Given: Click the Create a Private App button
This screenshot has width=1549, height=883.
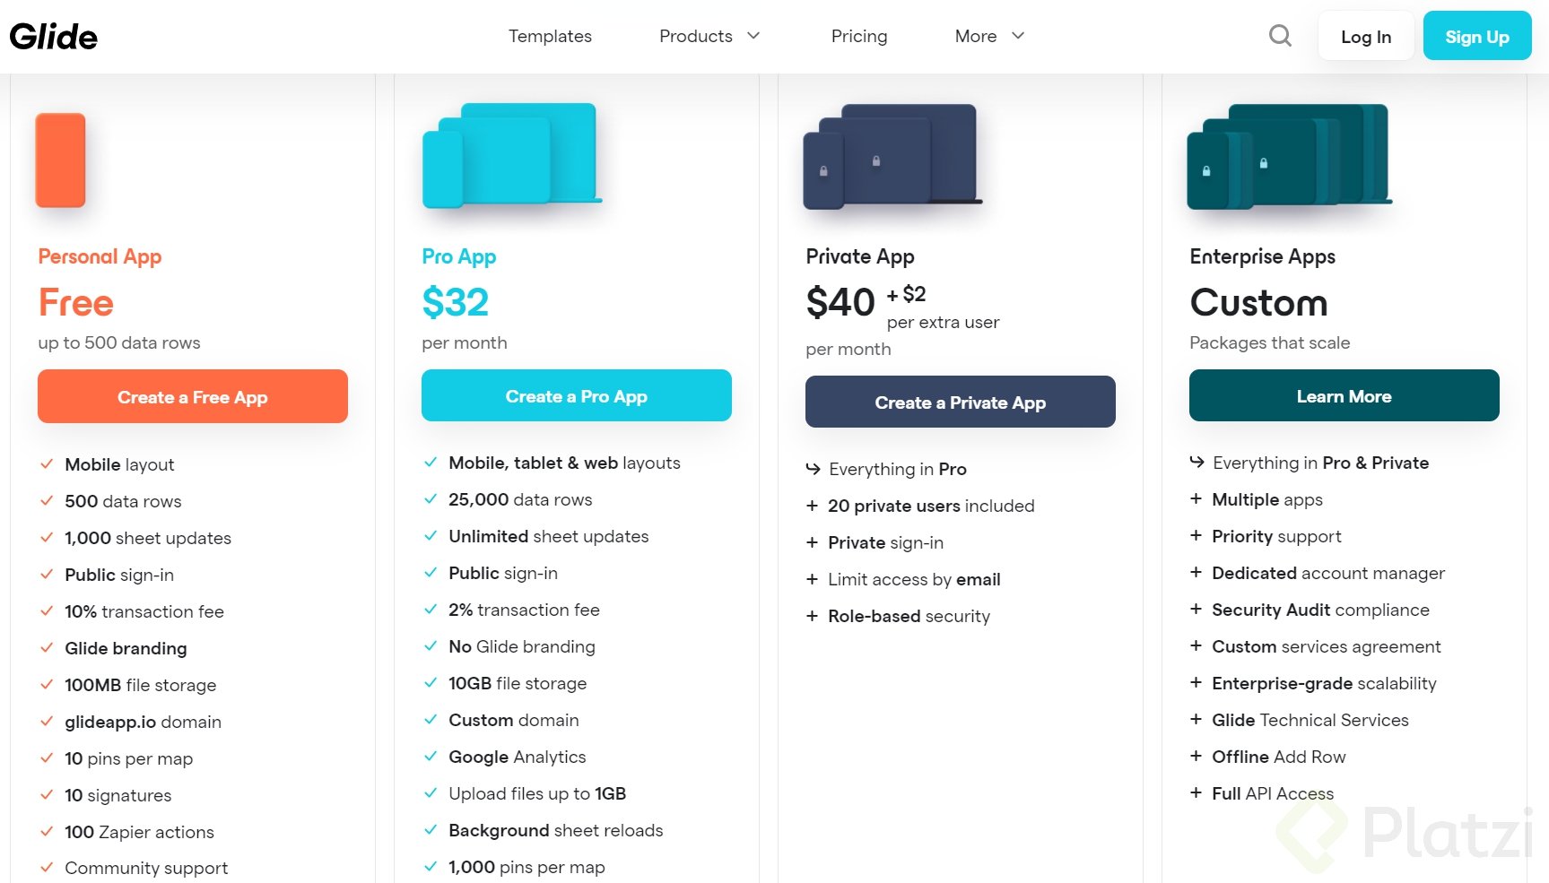Looking at the screenshot, I should pos(960,403).
